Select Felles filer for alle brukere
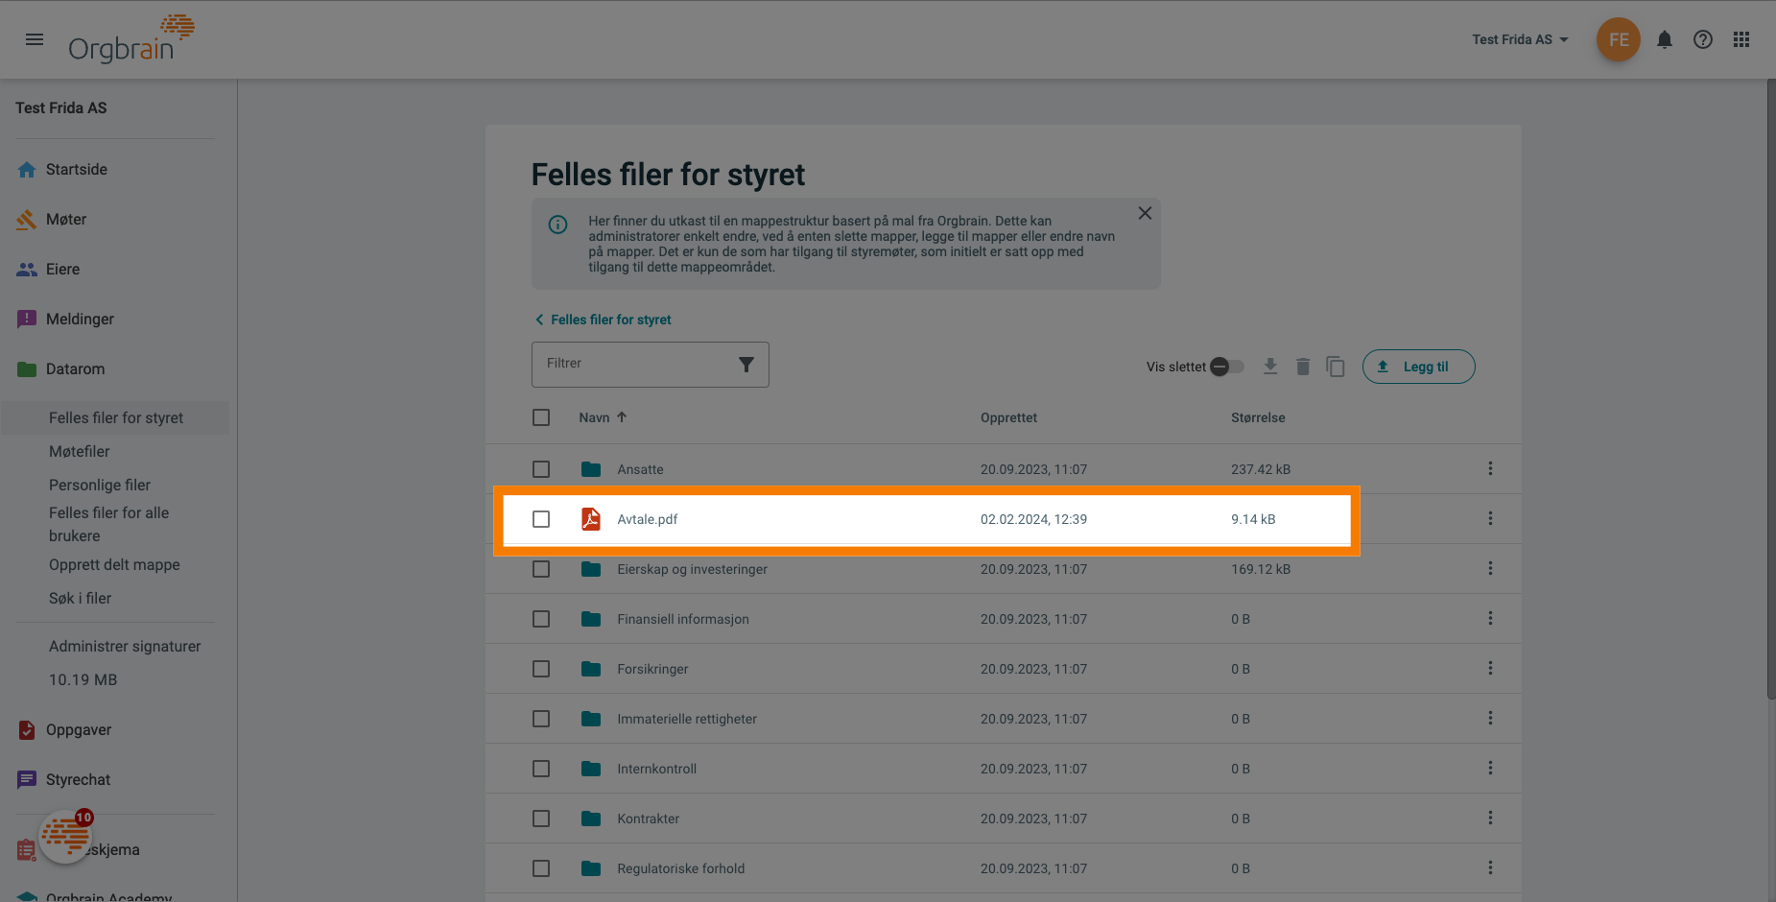This screenshot has height=902, width=1776. pos(108,524)
